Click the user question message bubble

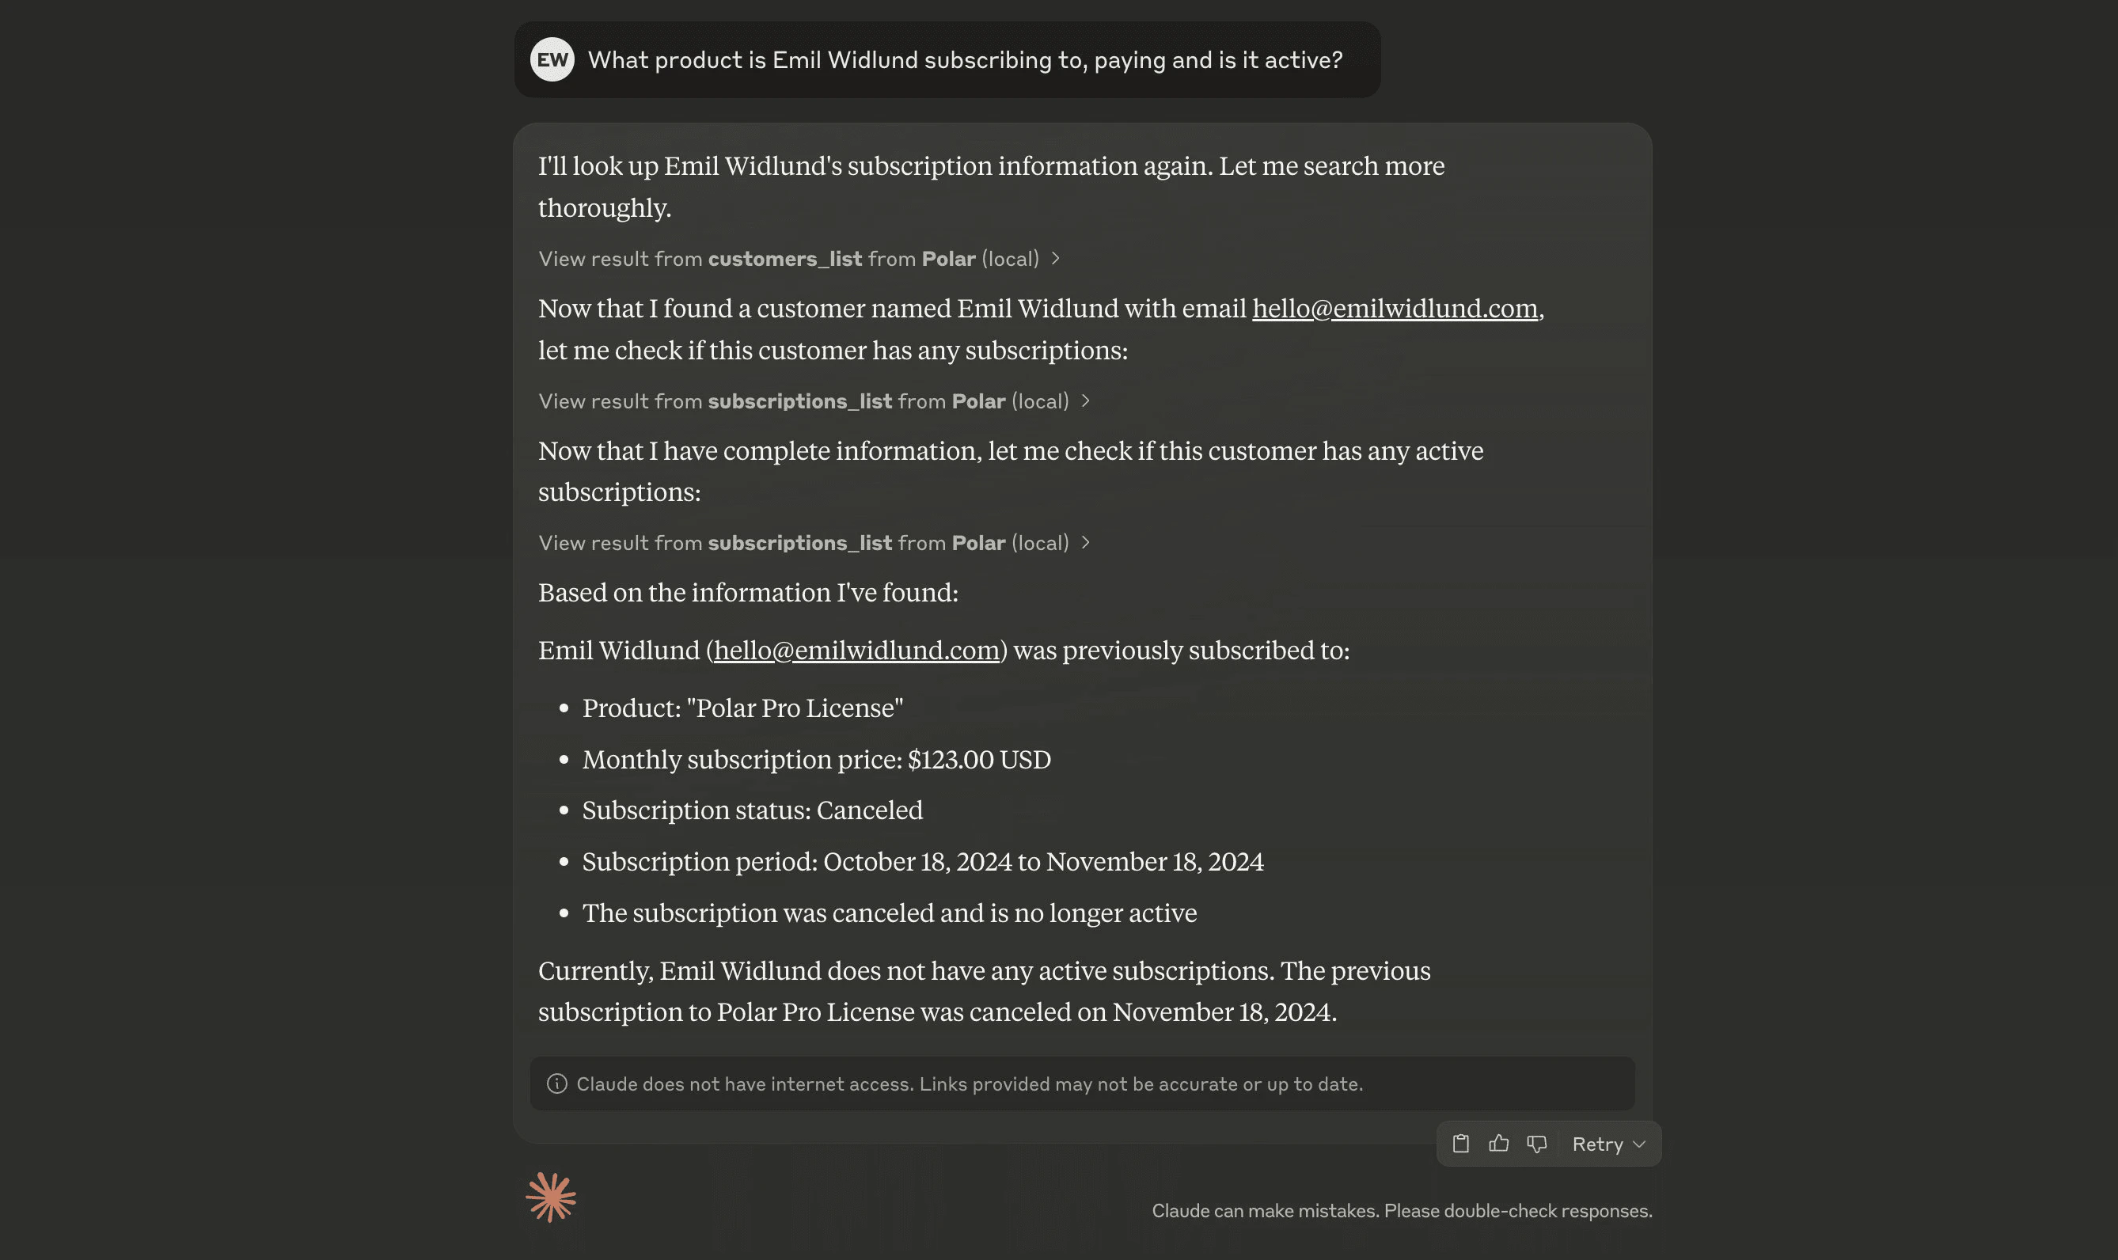[x=964, y=60]
